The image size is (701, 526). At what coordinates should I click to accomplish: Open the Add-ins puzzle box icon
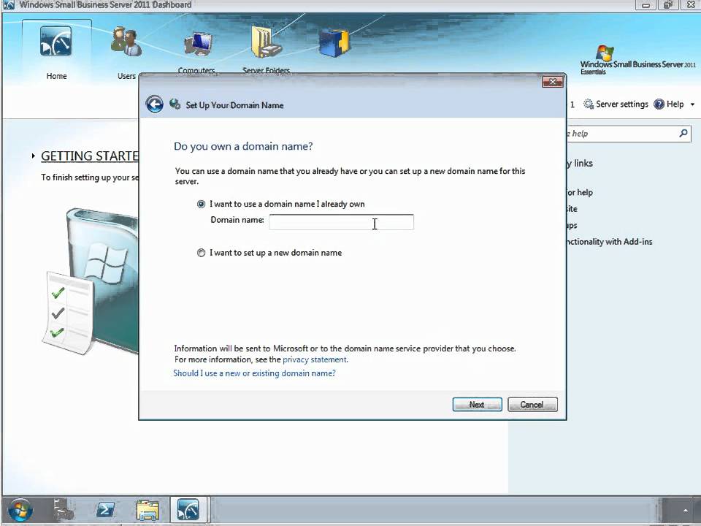[334, 43]
